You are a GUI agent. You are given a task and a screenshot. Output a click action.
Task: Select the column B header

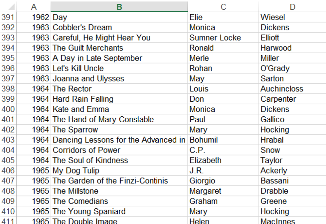[x=119, y=7]
